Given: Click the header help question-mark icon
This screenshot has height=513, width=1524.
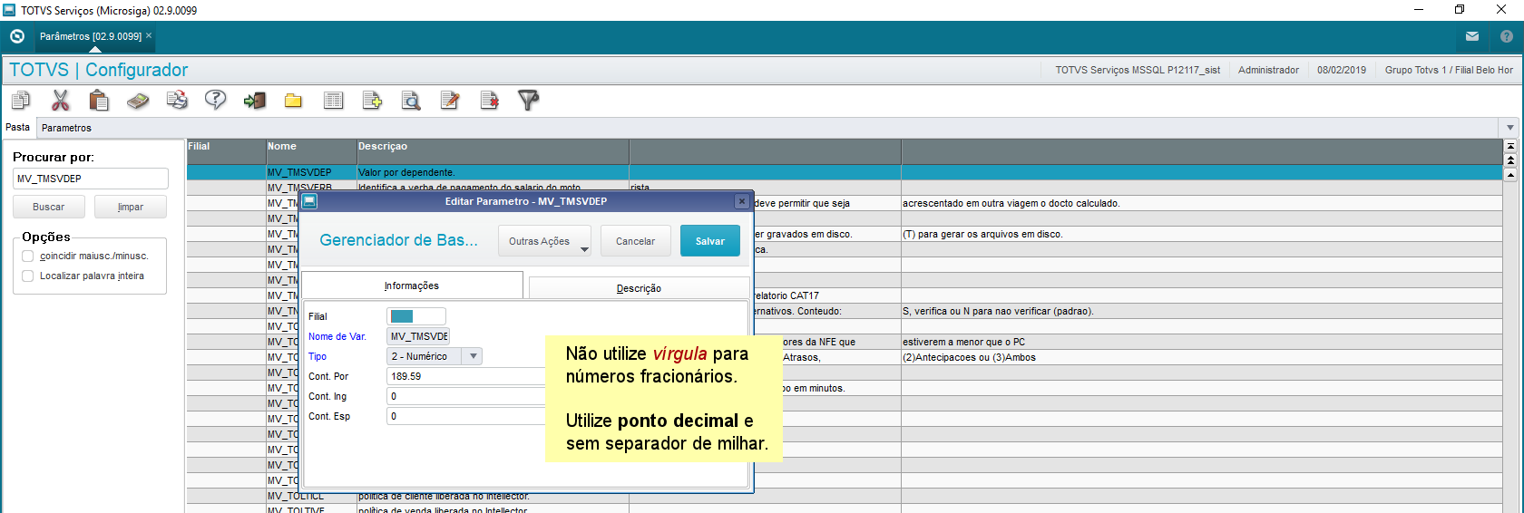Looking at the screenshot, I should (1507, 36).
